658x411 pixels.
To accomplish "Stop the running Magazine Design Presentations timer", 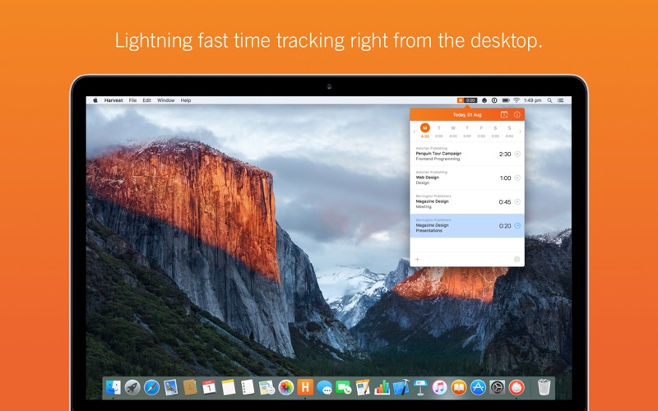I will (517, 225).
